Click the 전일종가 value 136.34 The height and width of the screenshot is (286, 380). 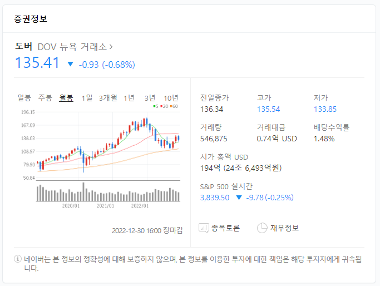tap(211, 109)
